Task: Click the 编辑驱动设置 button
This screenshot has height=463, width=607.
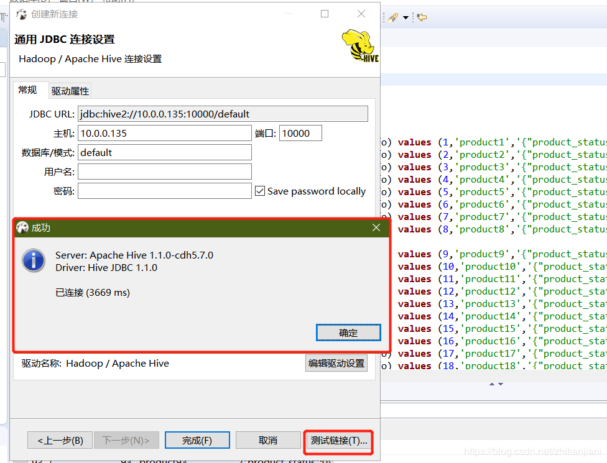Action: (336, 363)
